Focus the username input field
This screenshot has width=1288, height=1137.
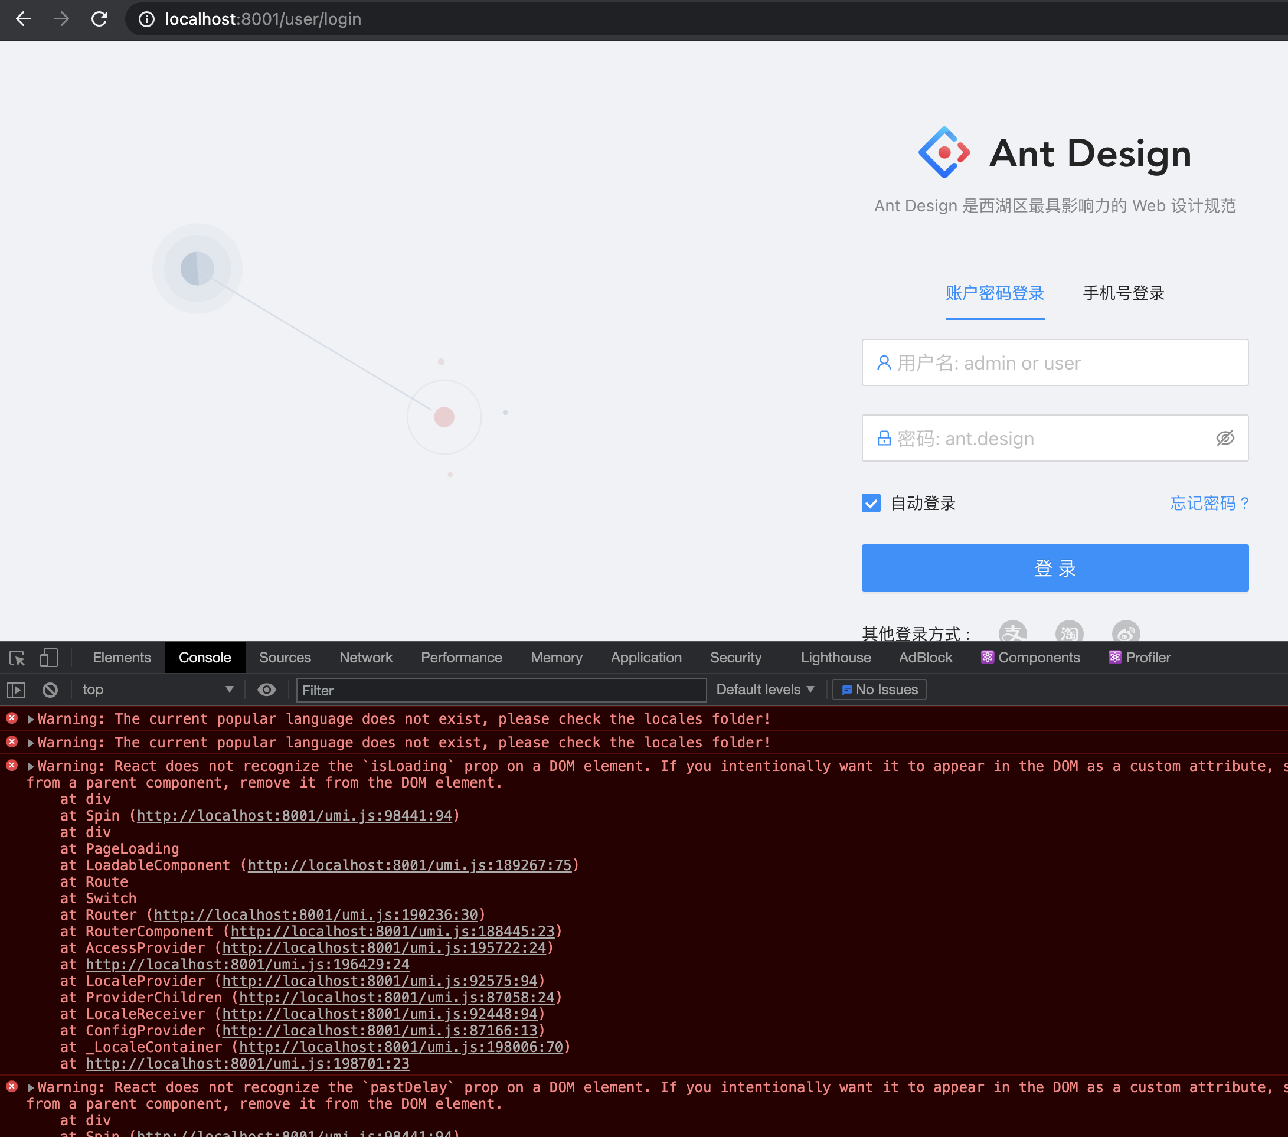(1055, 363)
